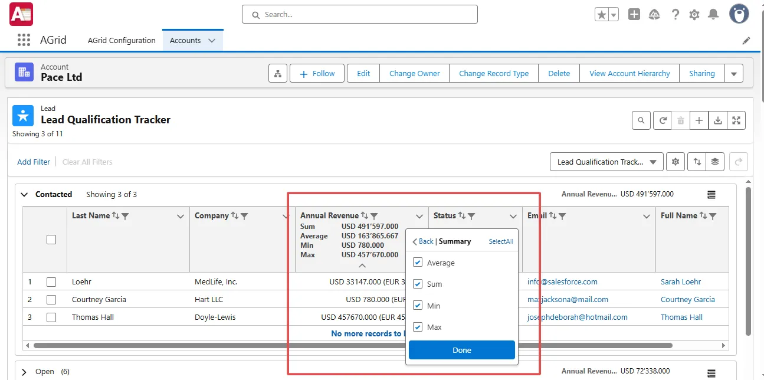Screen dimensions: 764x380
Task: Click the grouping layers icon
Action: point(715,162)
